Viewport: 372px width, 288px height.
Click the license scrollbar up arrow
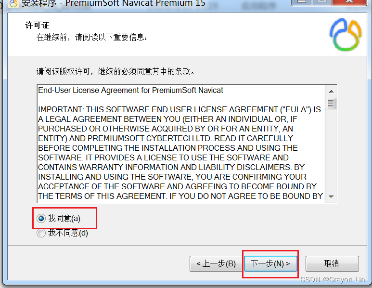(331, 92)
